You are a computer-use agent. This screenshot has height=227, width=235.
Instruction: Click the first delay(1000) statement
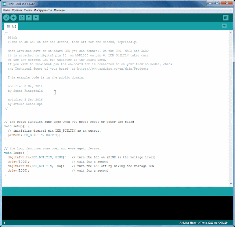[19, 162]
